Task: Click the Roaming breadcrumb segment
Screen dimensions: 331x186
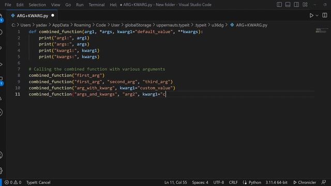Action: point(82,25)
